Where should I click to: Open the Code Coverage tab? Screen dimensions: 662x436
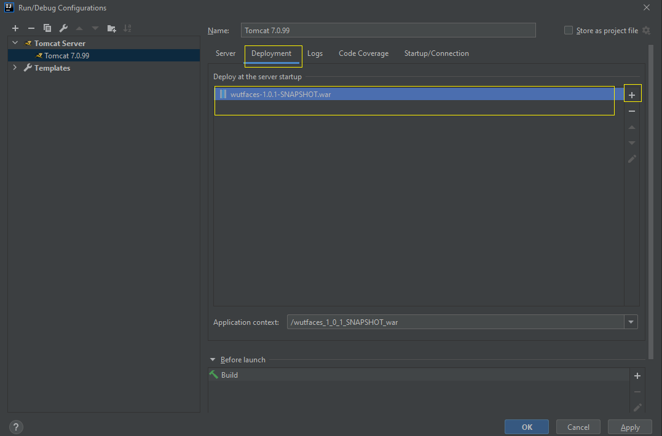click(363, 54)
